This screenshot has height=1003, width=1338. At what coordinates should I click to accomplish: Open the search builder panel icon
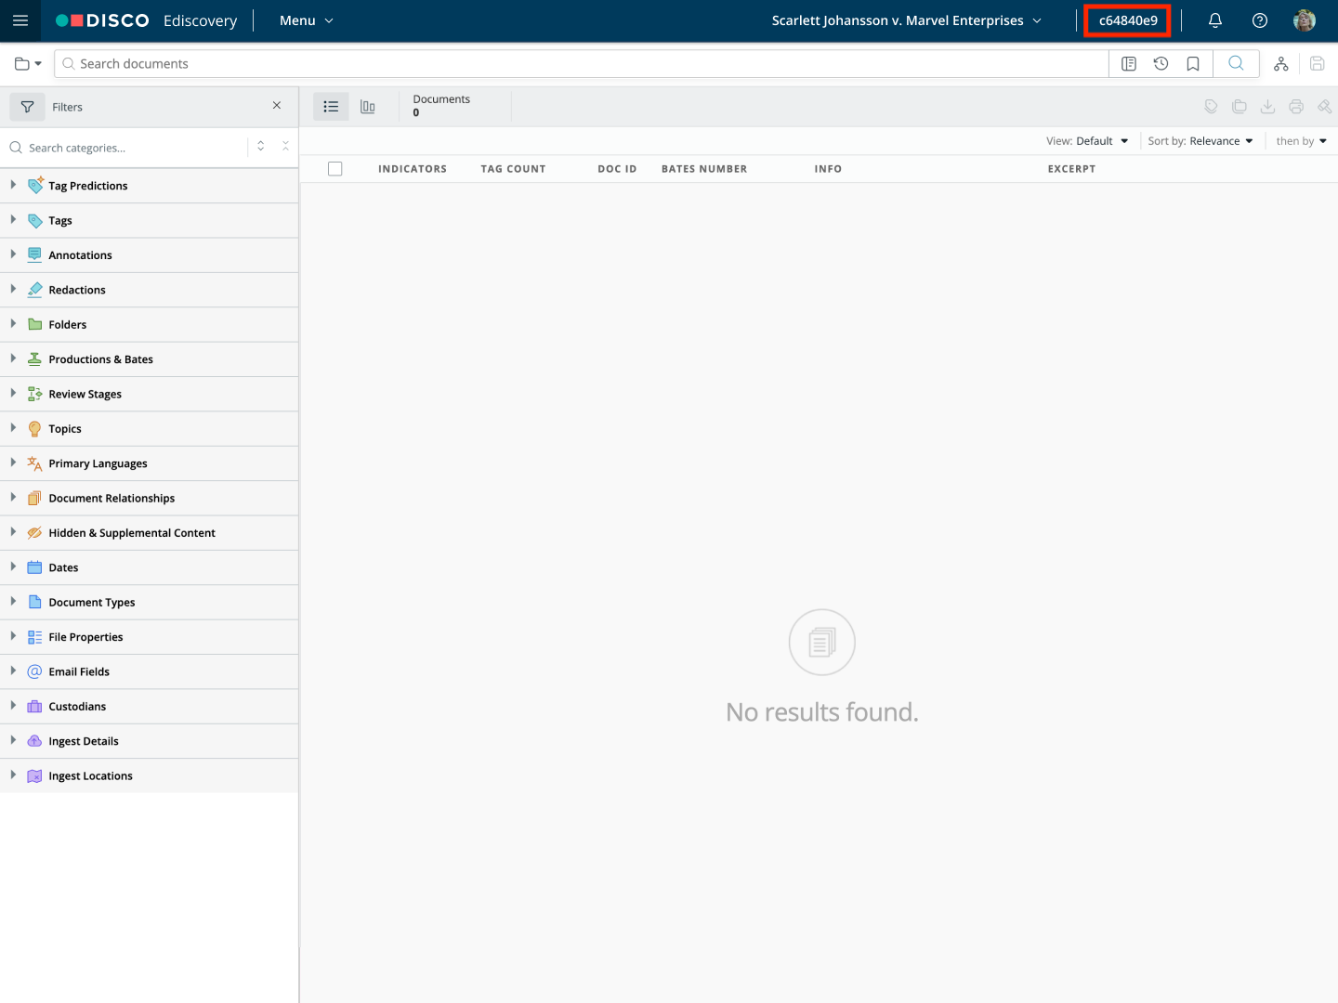point(1129,64)
